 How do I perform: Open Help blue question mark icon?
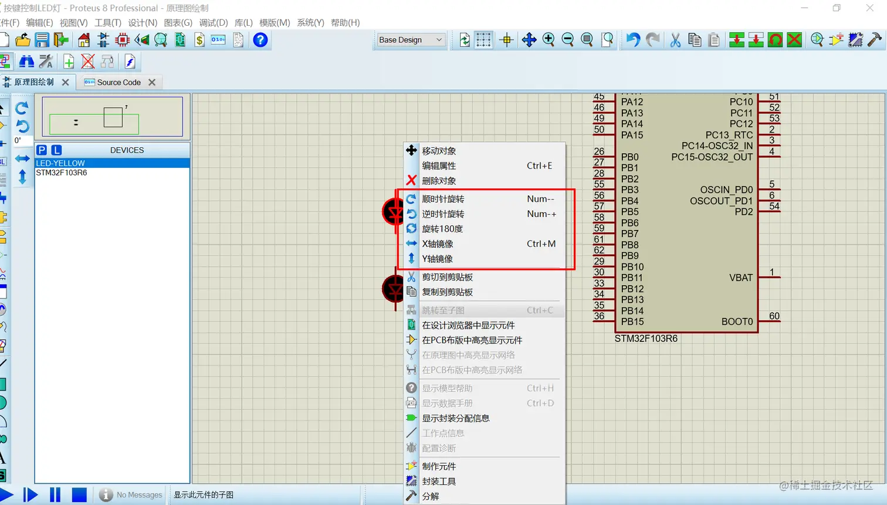(x=260, y=40)
